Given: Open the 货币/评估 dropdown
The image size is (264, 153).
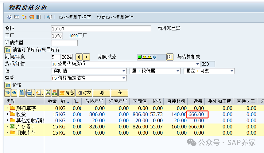Looking at the screenshot, I should pyautogui.click(x=197, y=64).
